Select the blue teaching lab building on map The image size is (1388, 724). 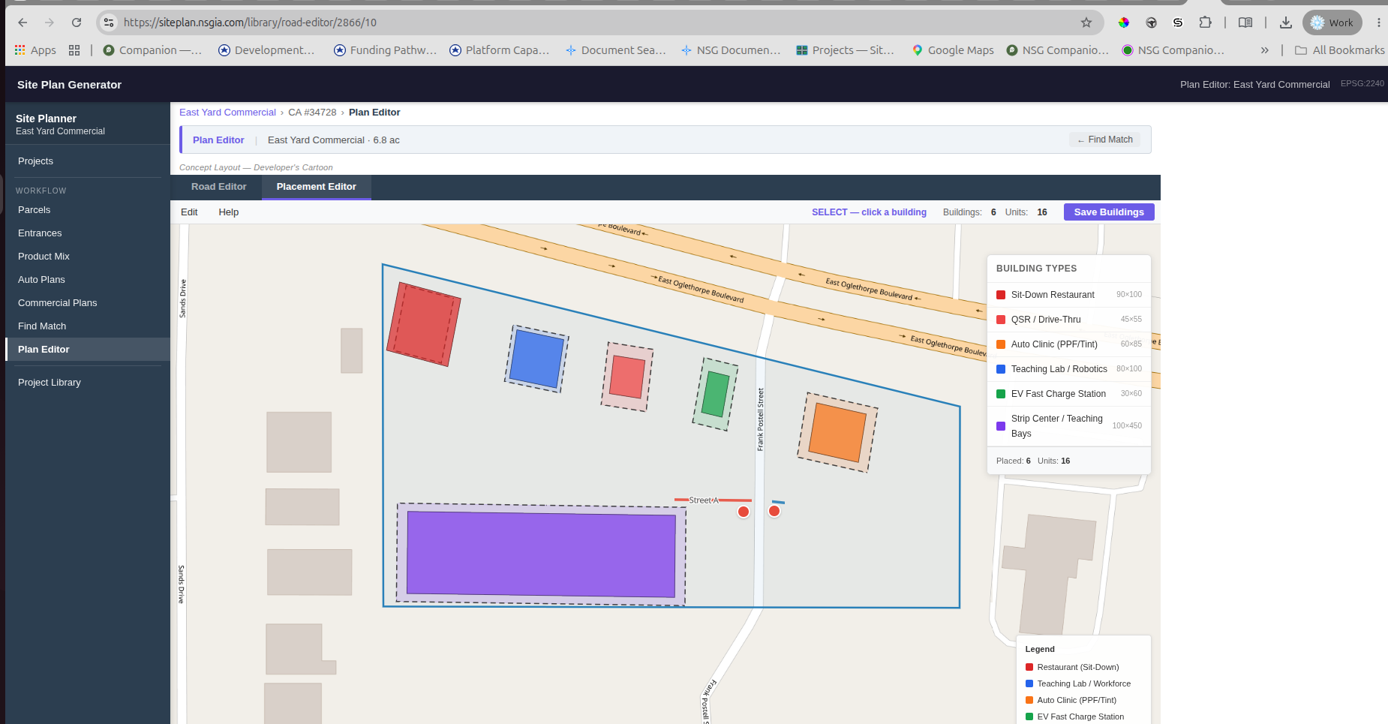pos(536,360)
